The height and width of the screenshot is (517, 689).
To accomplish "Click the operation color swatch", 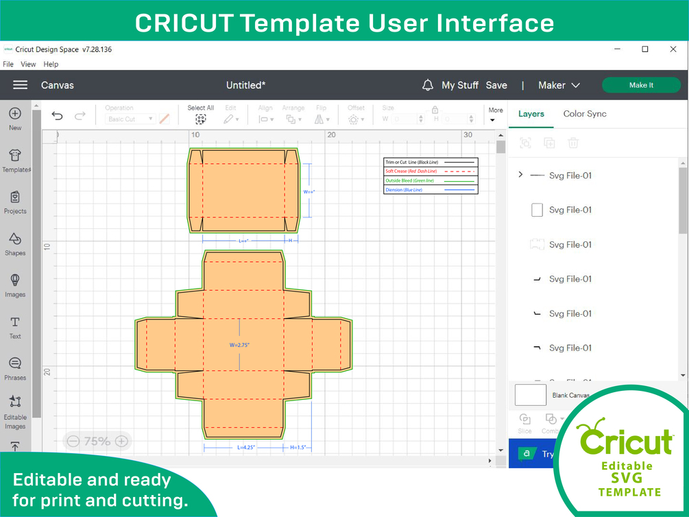I will tap(164, 119).
